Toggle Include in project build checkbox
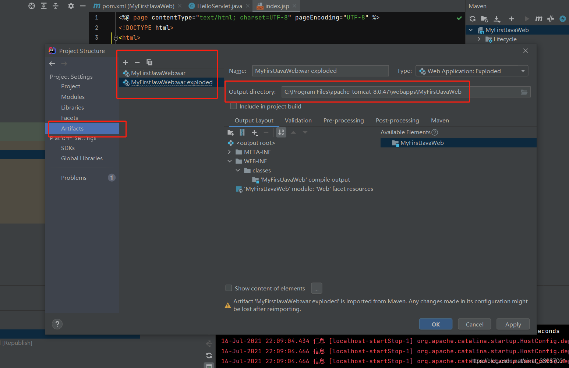The height and width of the screenshot is (368, 569). pyautogui.click(x=233, y=106)
